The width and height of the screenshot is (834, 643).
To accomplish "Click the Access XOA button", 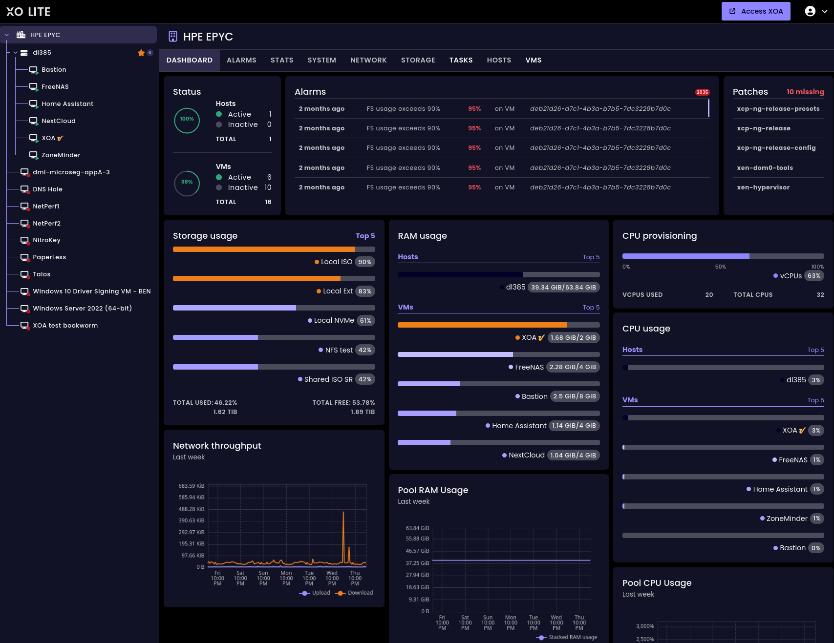I will tap(756, 11).
